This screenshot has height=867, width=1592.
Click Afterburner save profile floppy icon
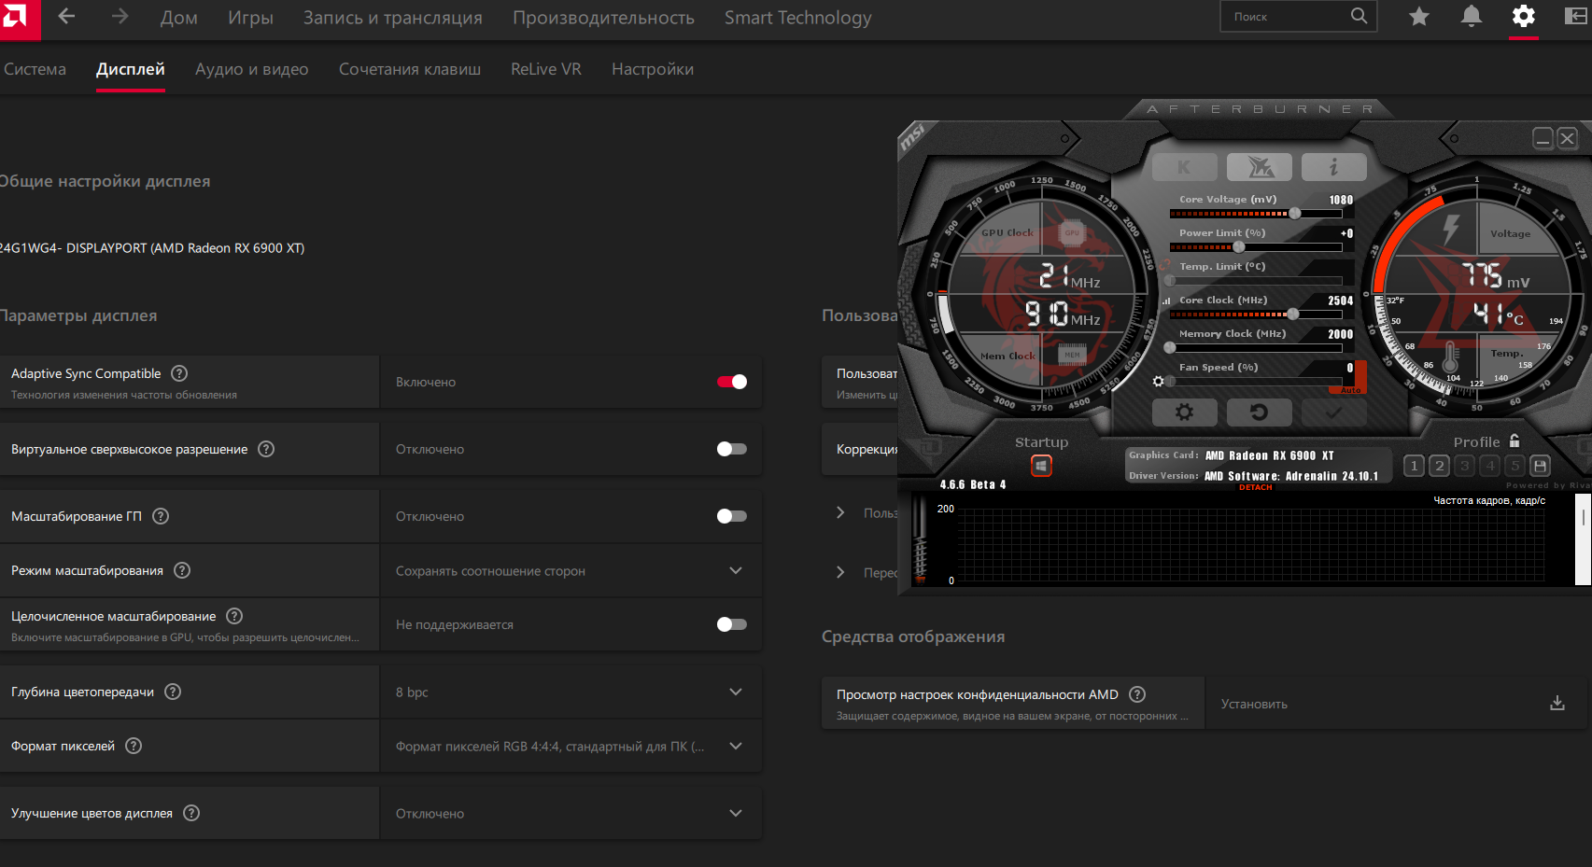pos(1540,466)
